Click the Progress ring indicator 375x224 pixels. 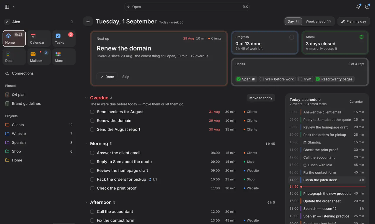pos(291,37)
